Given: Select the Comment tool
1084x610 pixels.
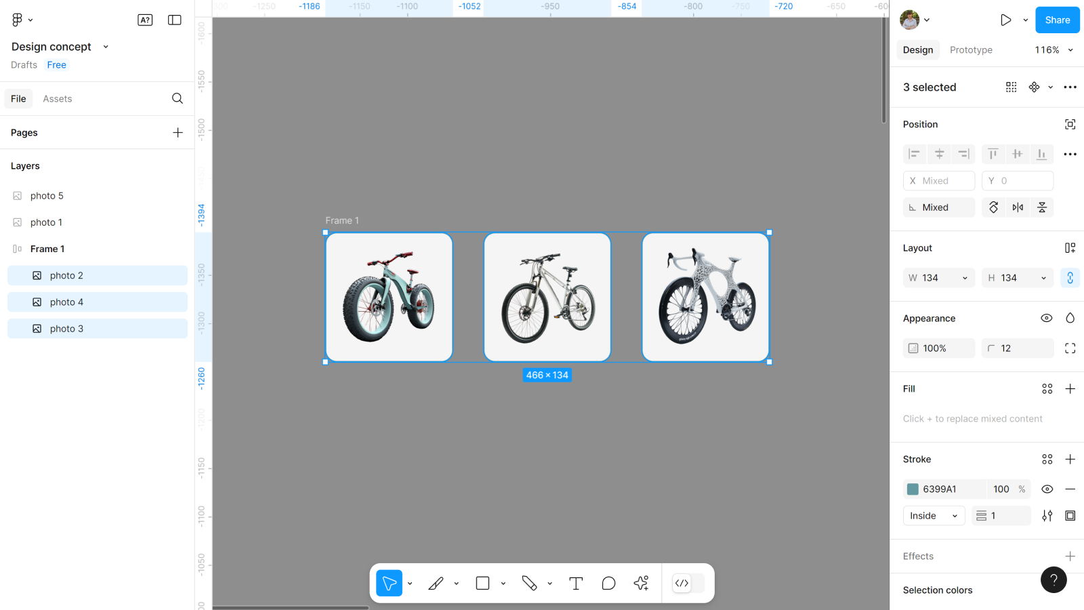Looking at the screenshot, I should click(608, 583).
